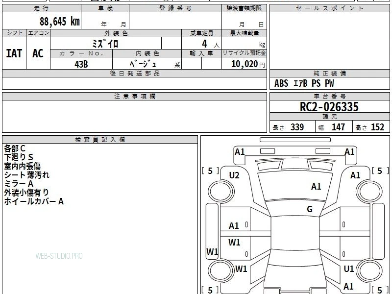Click the 最大積載量 header
The image size is (392, 294).
tap(244, 33)
